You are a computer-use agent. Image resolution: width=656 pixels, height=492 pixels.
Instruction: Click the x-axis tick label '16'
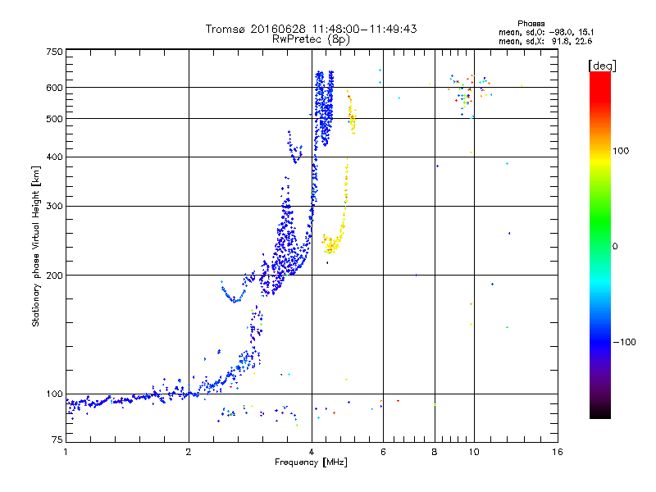tap(558, 452)
